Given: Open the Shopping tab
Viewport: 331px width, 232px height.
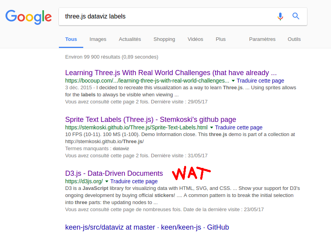Looking at the screenshot, I should pos(164,39).
